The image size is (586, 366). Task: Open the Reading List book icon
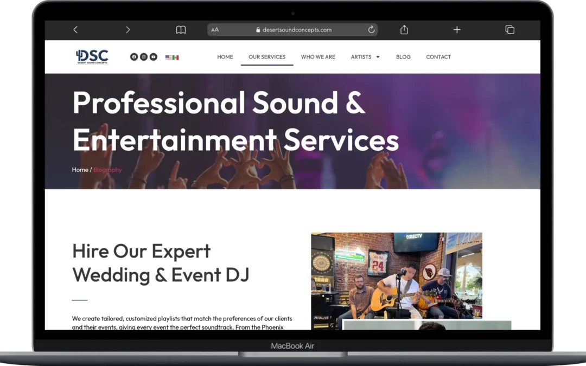coord(181,30)
